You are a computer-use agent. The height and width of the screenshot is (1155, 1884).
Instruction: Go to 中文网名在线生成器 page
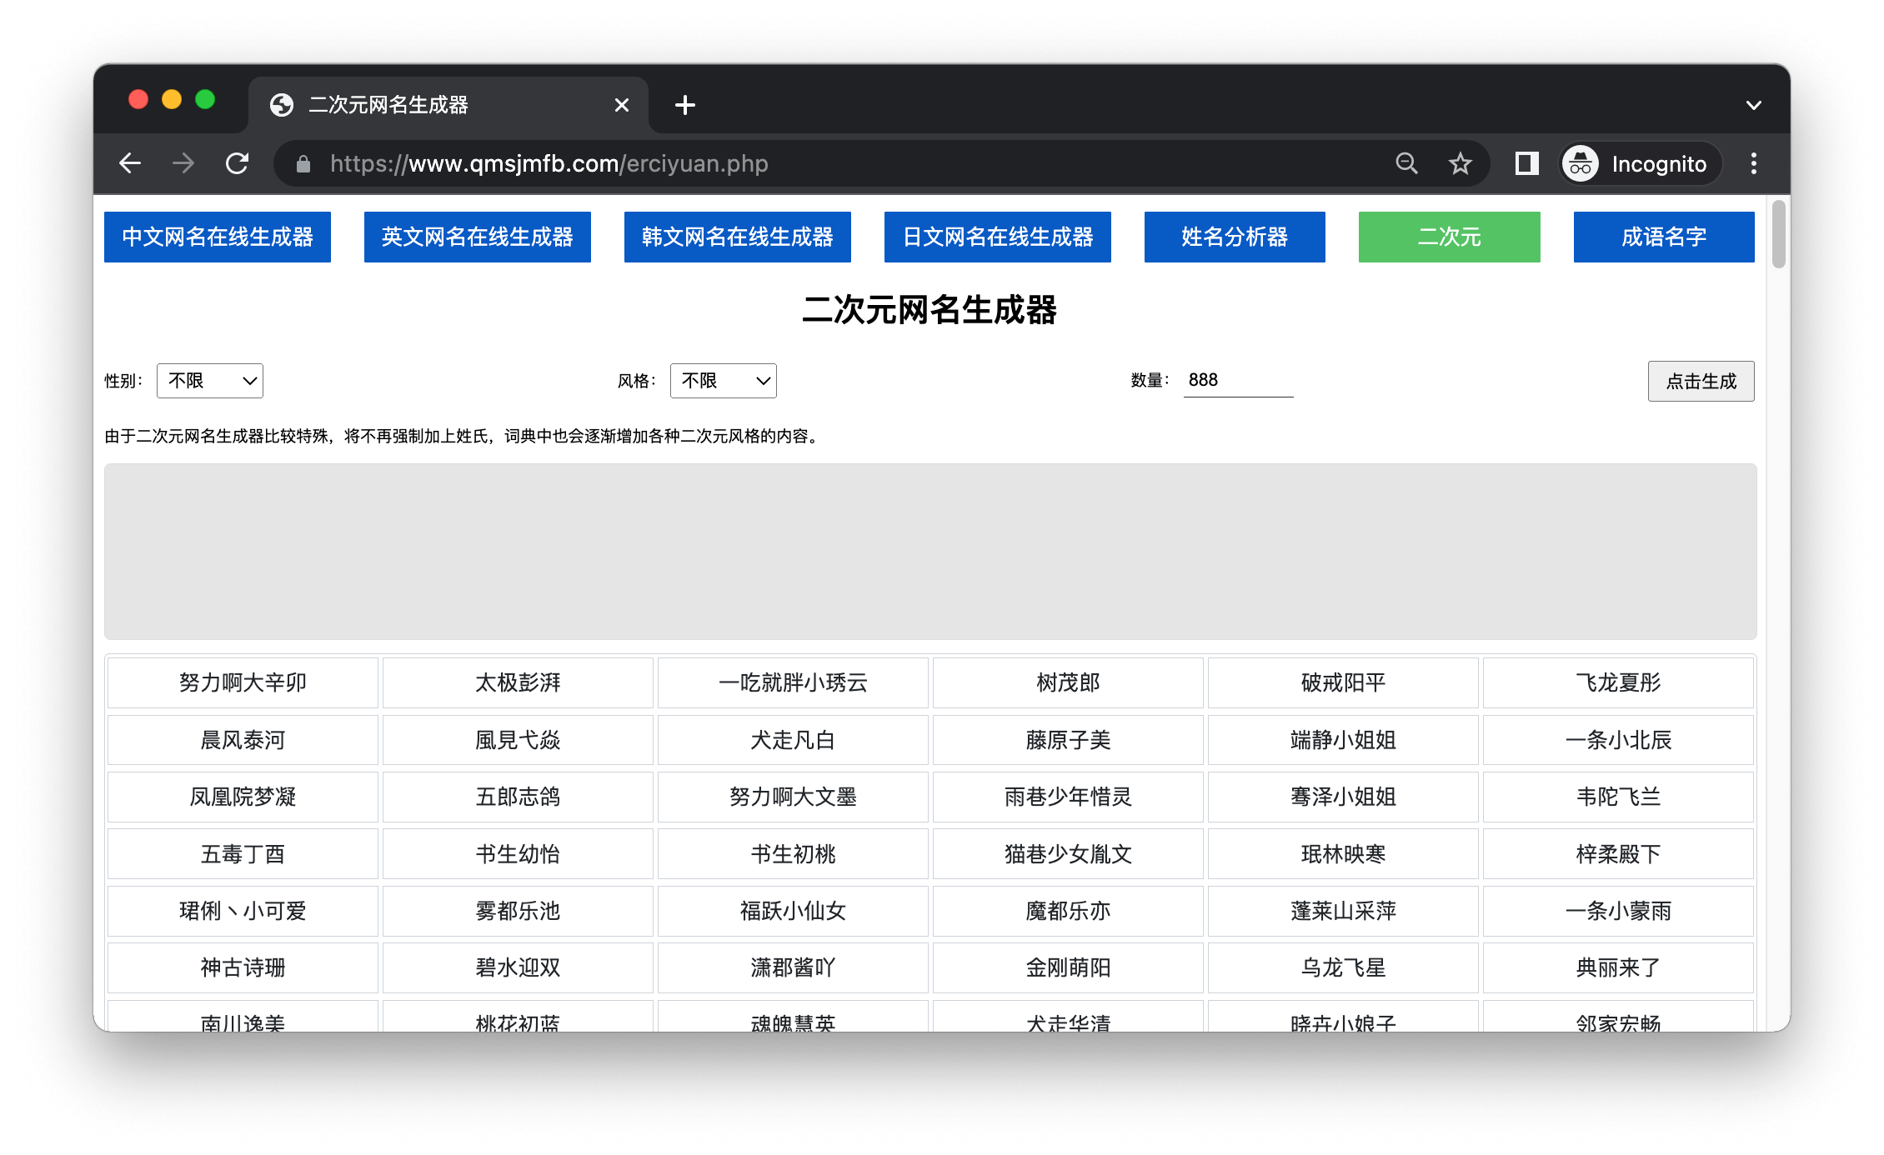tap(218, 237)
